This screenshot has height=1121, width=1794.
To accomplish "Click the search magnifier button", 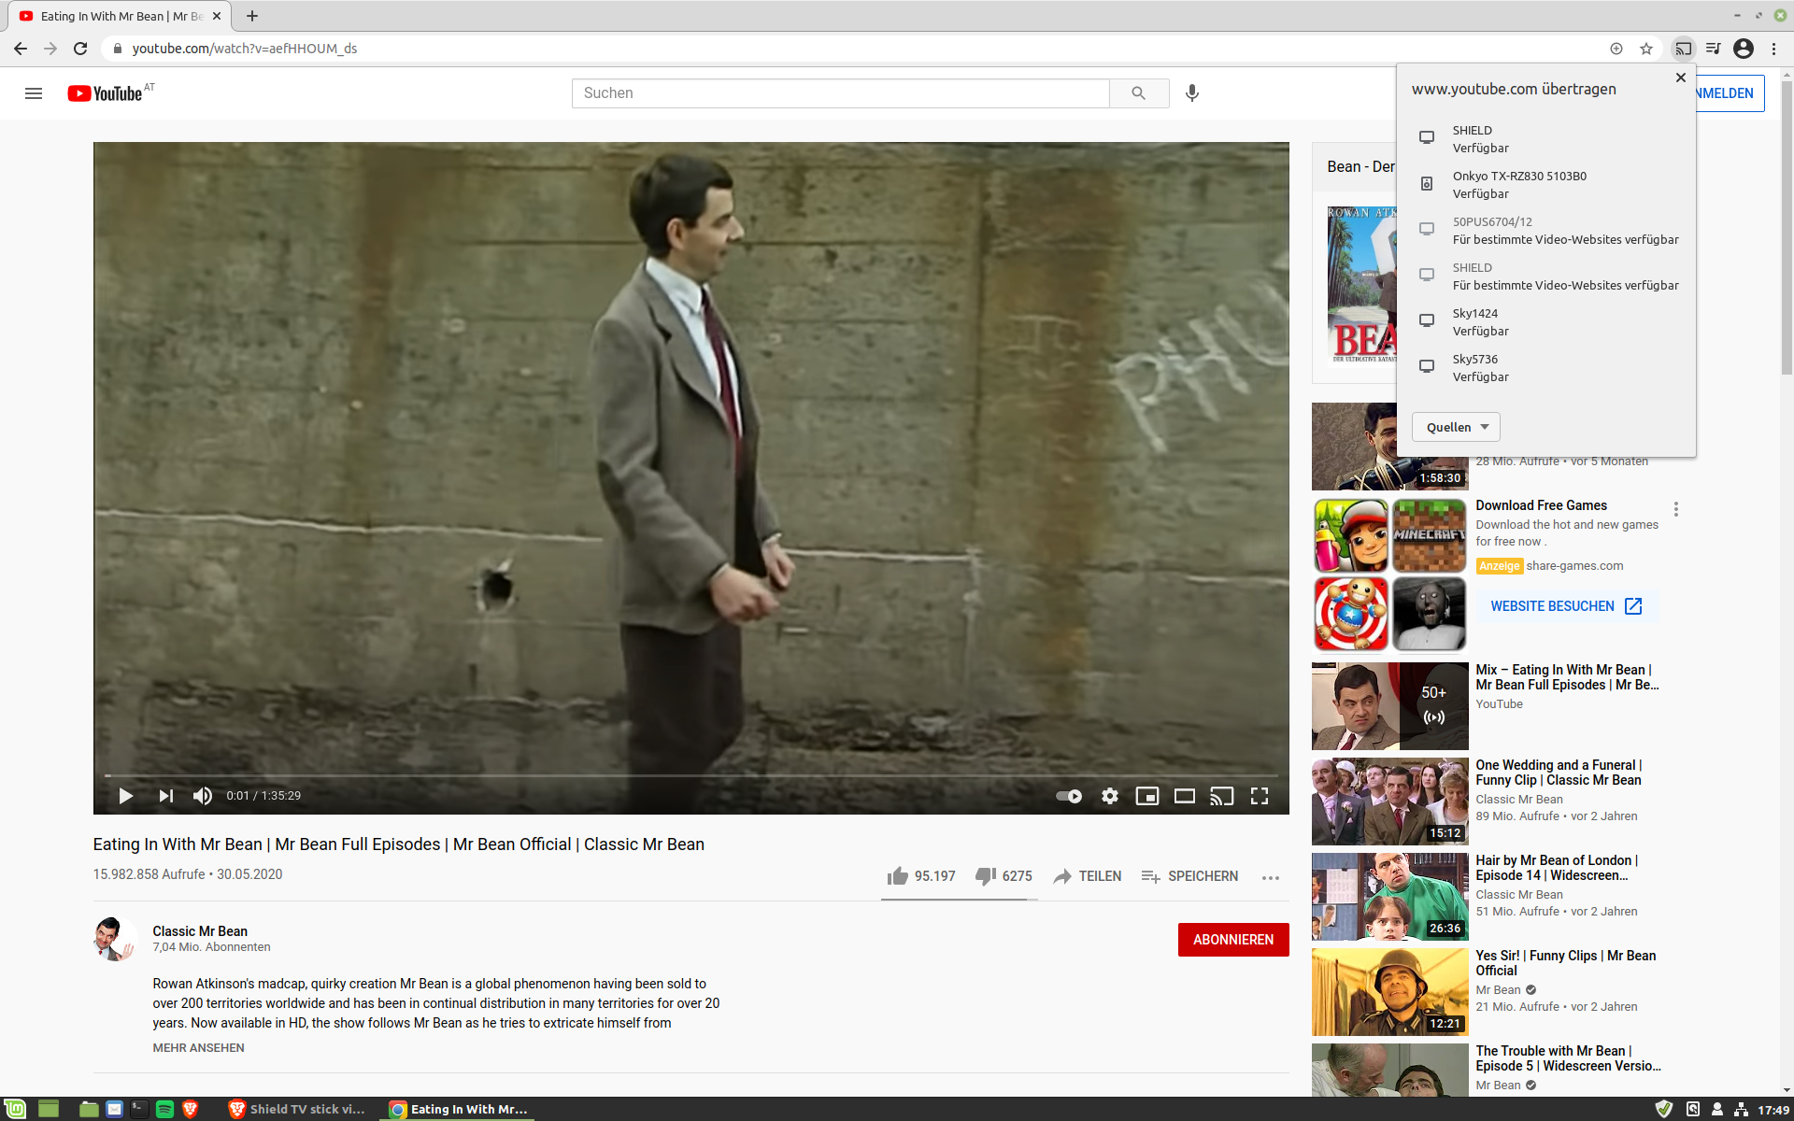I will point(1138,93).
